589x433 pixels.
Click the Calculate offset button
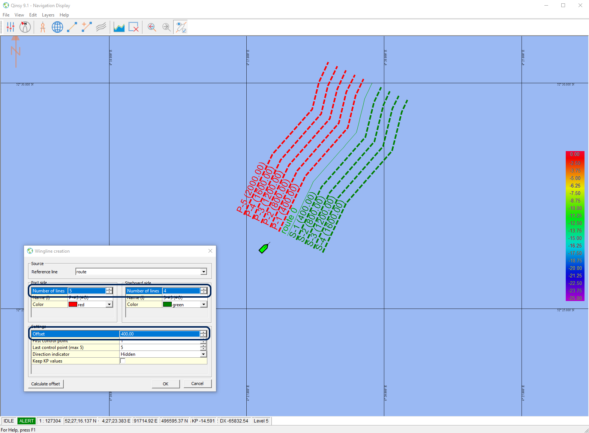coord(45,384)
